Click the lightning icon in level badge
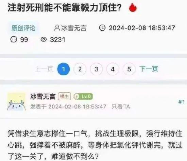 pos(76,97)
